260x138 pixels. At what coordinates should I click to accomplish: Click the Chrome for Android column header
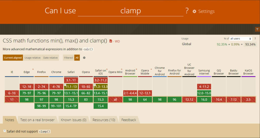pyautogui.click(x=160, y=71)
